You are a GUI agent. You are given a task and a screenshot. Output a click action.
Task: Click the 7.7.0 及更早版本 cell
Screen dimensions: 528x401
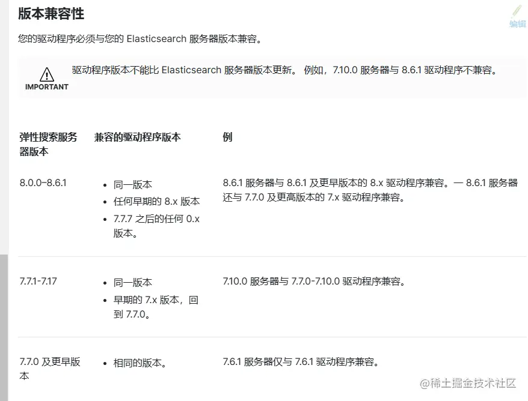click(x=50, y=369)
